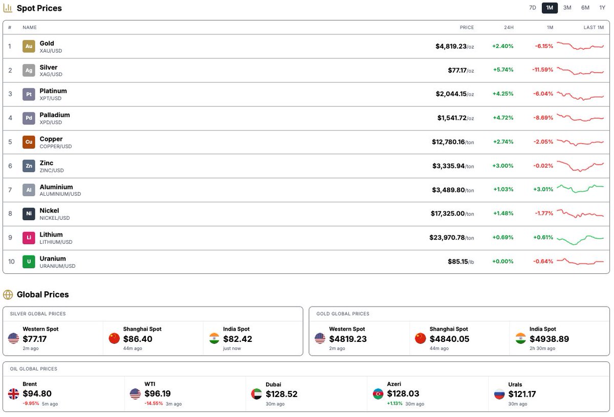Click Azeri oil price $128.03
Image resolution: width=614 pixels, height=417 pixels.
click(403, 394)
